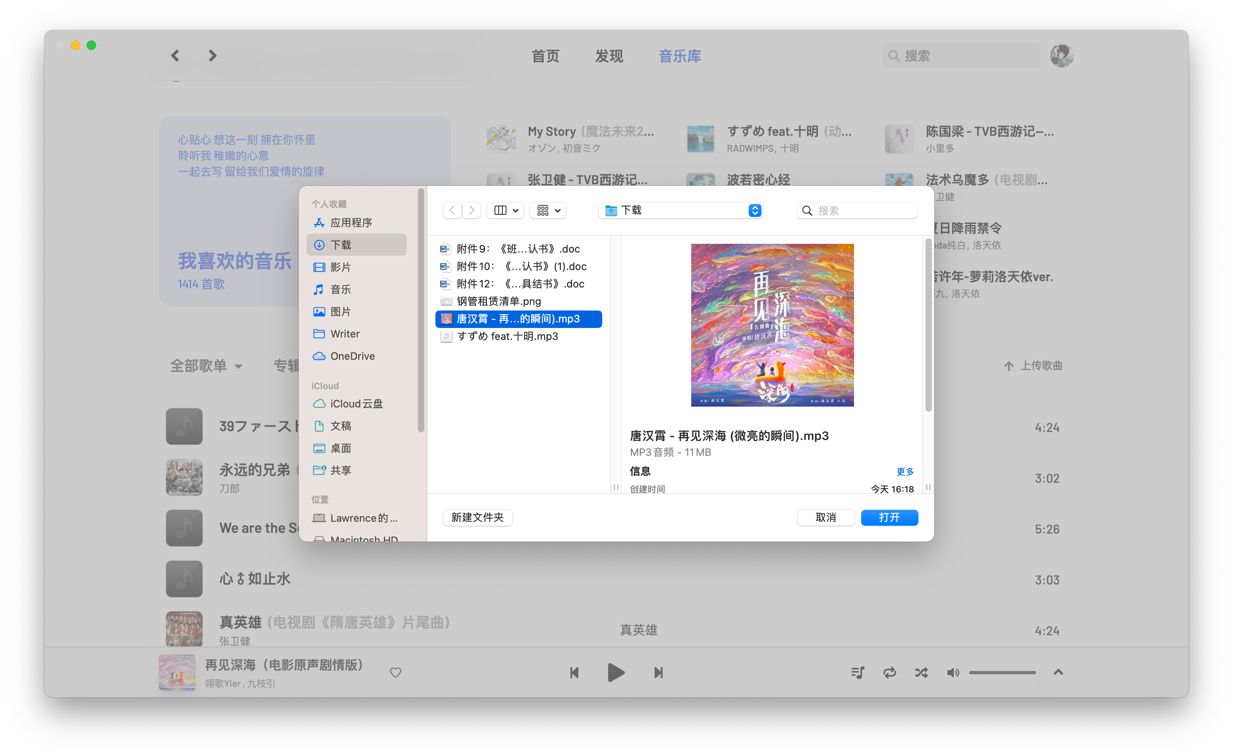1233x756 pixels.
Task: Open user avatar profile icon
Action: (x=1061, y=56)
